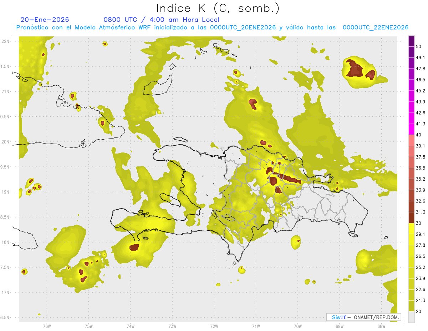Viewport: 428px width, 331px height.
Task: Click the dark purple swatch above 50
Action: 411,41
